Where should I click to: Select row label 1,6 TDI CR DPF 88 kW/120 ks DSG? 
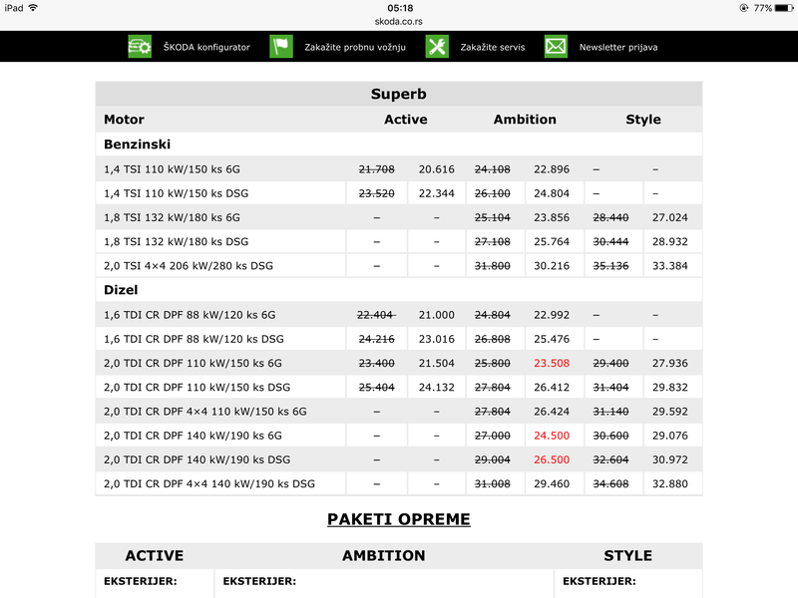point(194,339)
